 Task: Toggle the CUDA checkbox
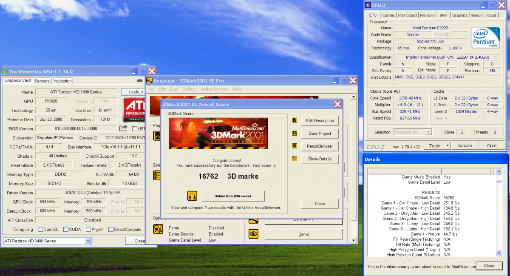[x=65, y=229]
